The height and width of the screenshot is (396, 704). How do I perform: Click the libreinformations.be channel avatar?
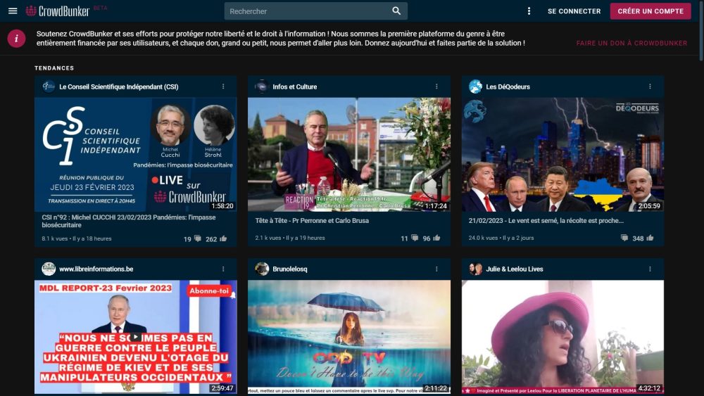coord(49,269)
